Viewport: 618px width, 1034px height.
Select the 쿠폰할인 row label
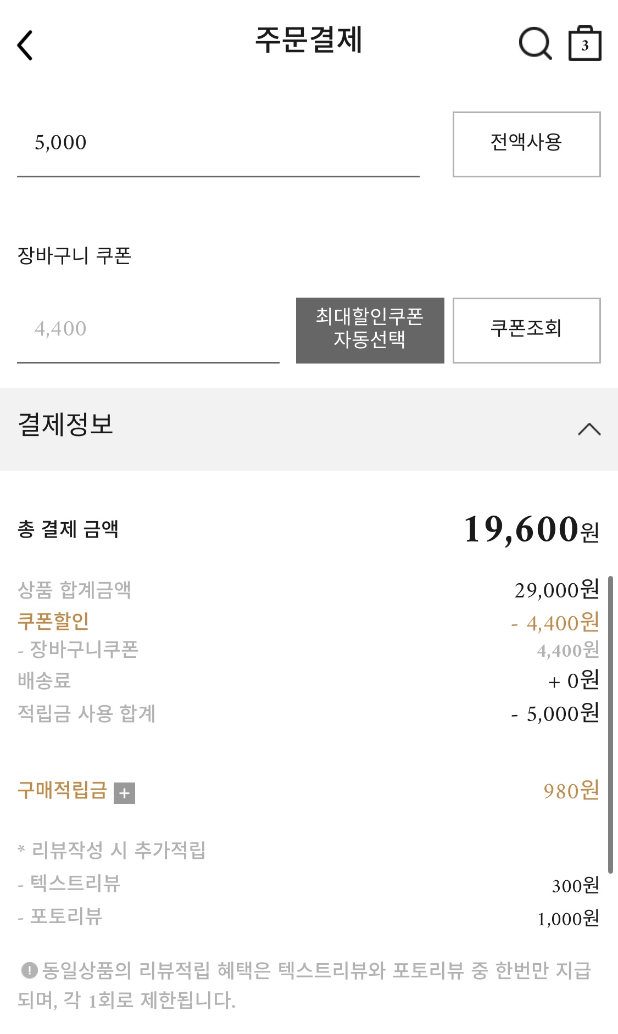click(x=53, y=621)
